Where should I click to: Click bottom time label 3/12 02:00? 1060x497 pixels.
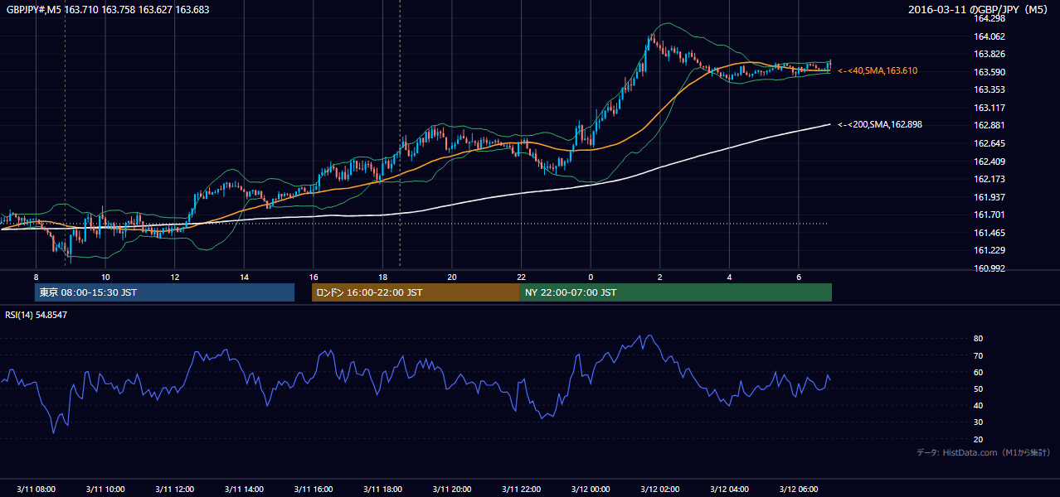click(660, 490)
